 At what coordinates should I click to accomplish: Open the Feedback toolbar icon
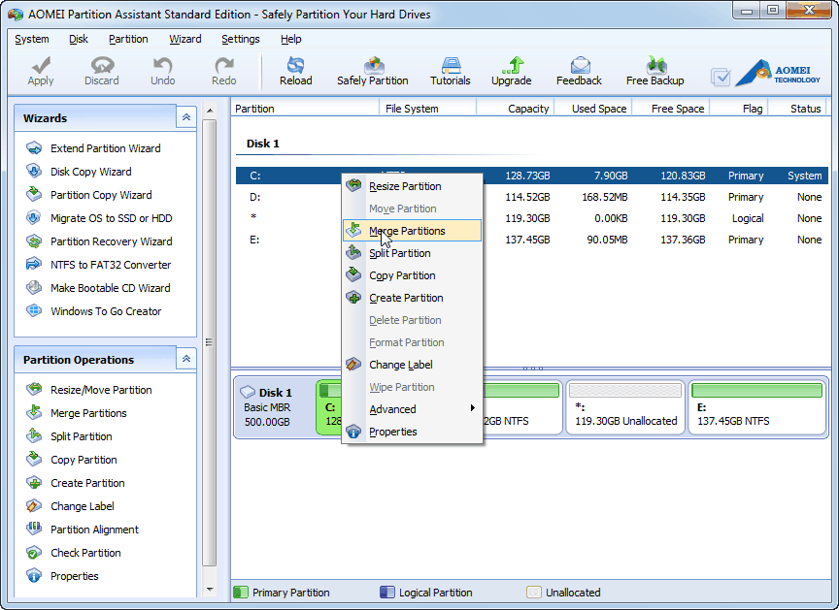click(x=579, y=71)
